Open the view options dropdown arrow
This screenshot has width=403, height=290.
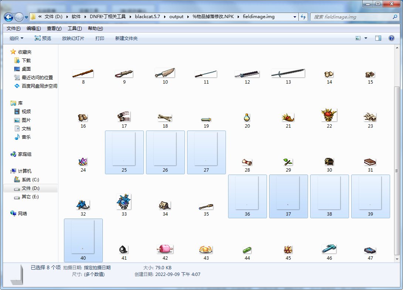[366, 38]
